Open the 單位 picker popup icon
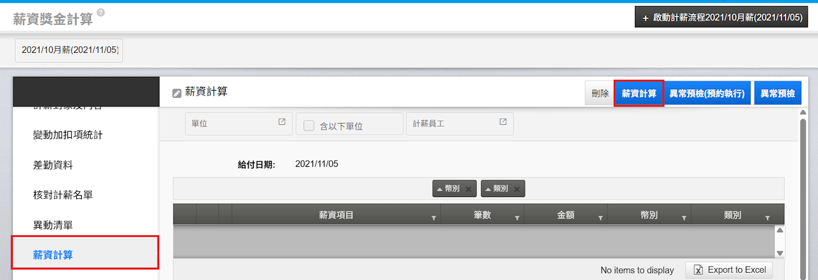The image size is (818, 280). (282, 122)
